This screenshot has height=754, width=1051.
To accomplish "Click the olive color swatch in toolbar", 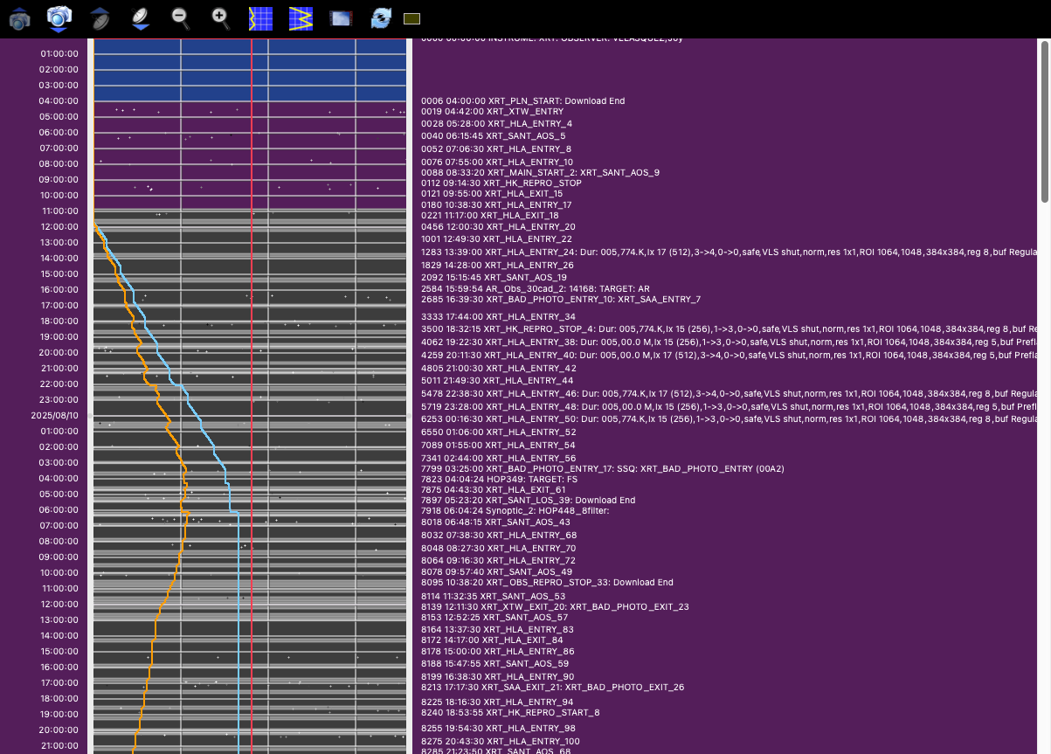I will point(412,18).
